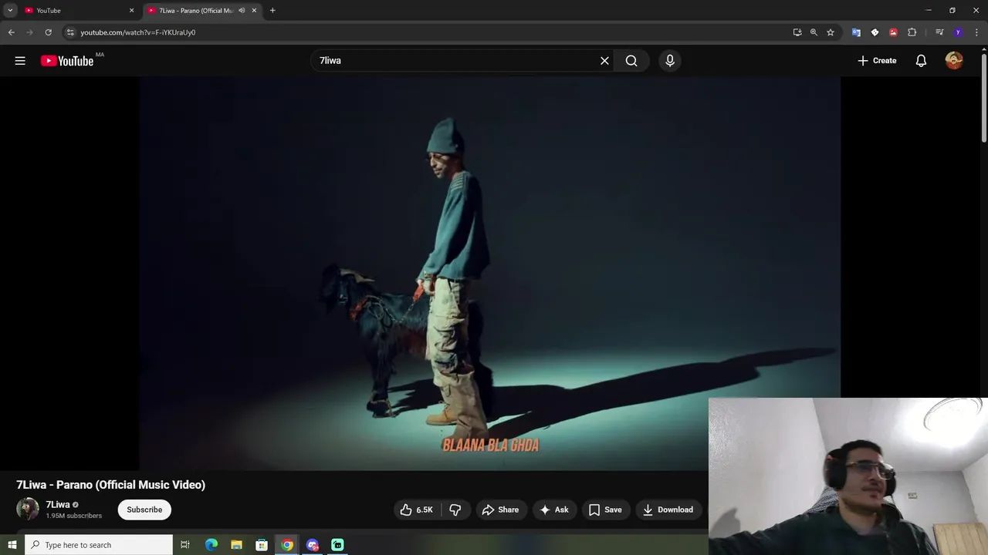
Task: Select the Chrome taskbar icon
Action: pyautogui.click(x=287, y=545)
